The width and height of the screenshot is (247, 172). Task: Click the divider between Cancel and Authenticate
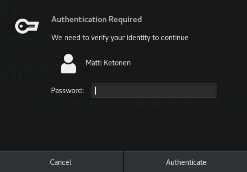(x=123, y=162)
